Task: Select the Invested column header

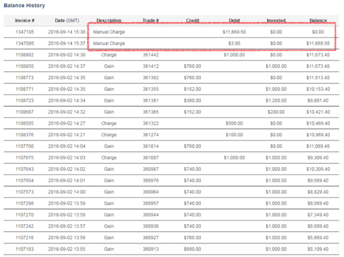Action: [x=276, y=21]
